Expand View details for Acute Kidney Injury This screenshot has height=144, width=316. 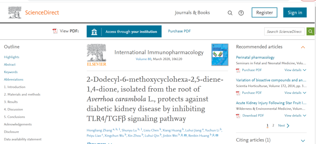click(x=295, y=116)
